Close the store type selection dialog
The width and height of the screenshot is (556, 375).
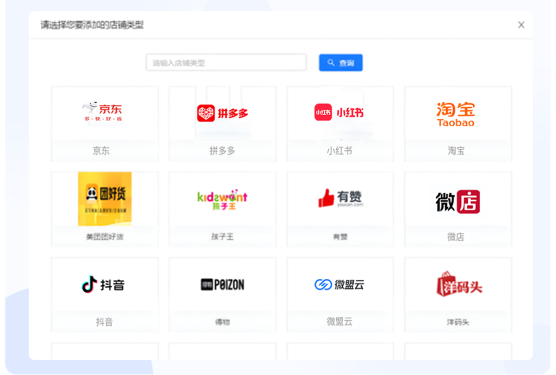[x=521, y=25]
